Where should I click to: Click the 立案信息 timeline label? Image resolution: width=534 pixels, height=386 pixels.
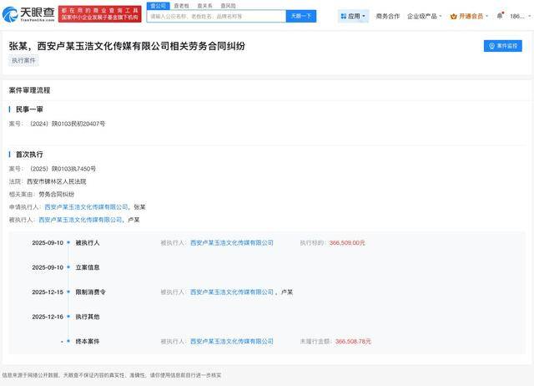(x=88, y=267)
